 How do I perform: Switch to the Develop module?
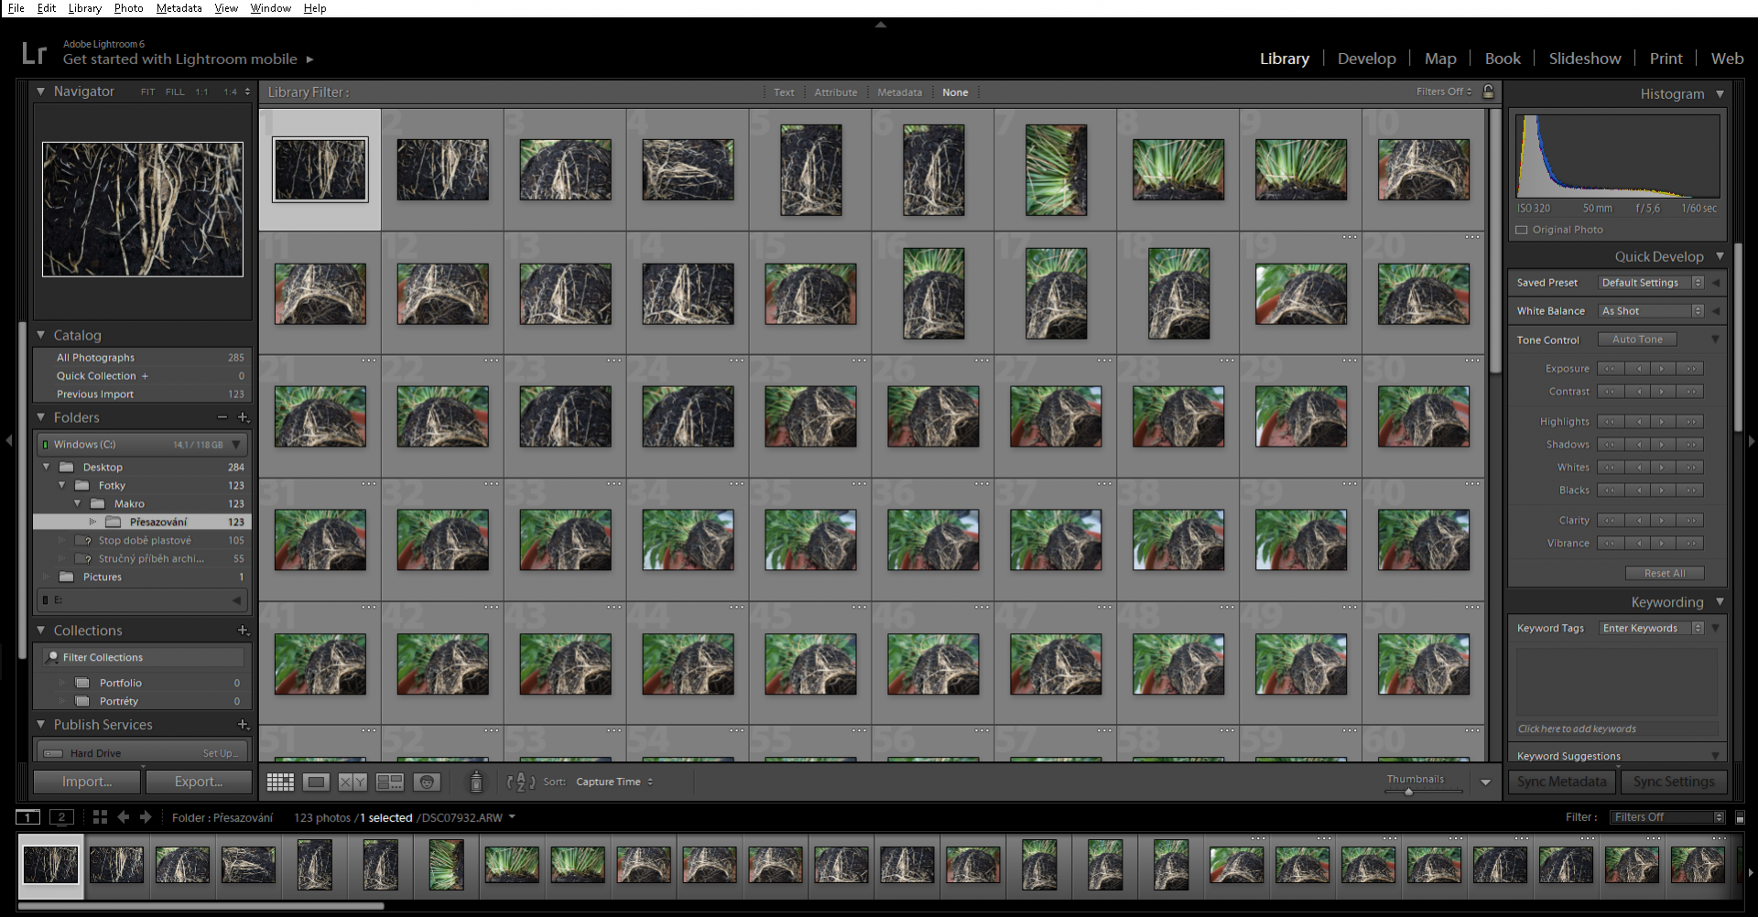point(1366,59)
